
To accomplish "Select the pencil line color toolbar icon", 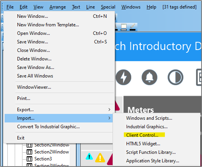I will [132, 27].
